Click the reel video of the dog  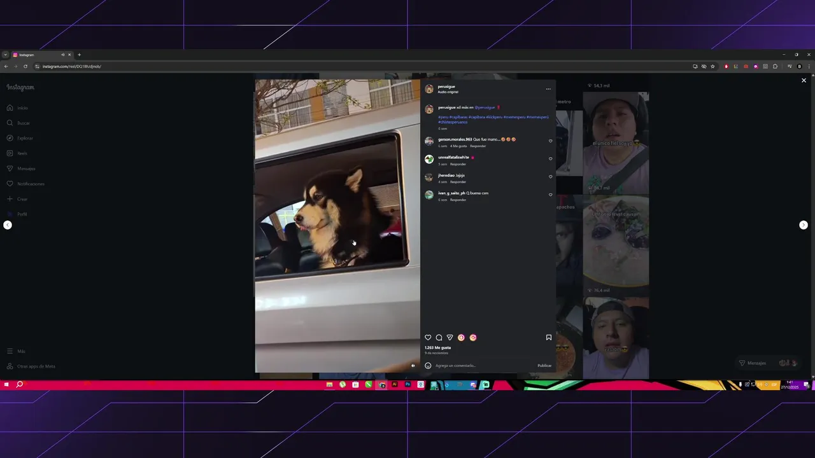pyautogui.click(x=337, y=226)
